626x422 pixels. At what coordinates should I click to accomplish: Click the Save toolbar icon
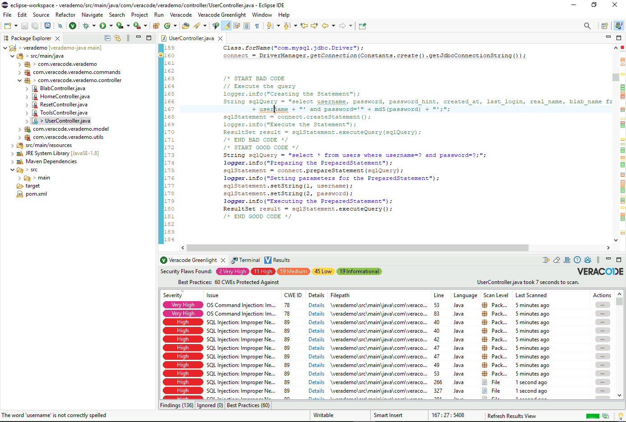[24, 26]
